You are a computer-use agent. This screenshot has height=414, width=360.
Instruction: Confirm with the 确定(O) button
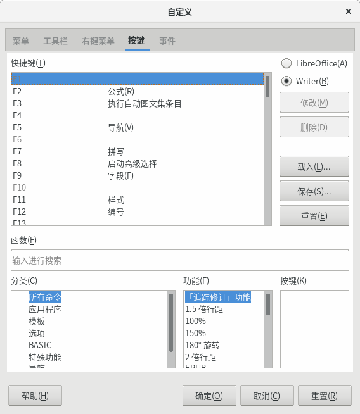pos(209,396)
